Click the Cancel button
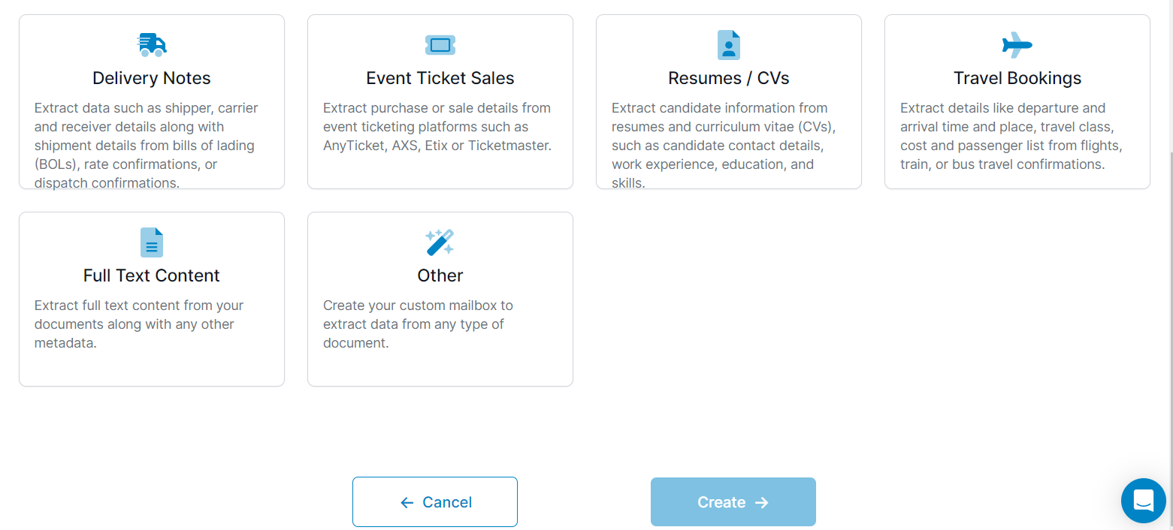Image resolution: width=1173 pixels, height=530 pixels. click(x=435, y=501)
